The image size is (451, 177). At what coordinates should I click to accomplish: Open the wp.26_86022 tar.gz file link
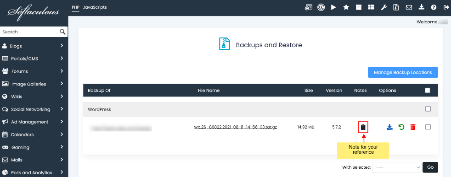[236, 127]
